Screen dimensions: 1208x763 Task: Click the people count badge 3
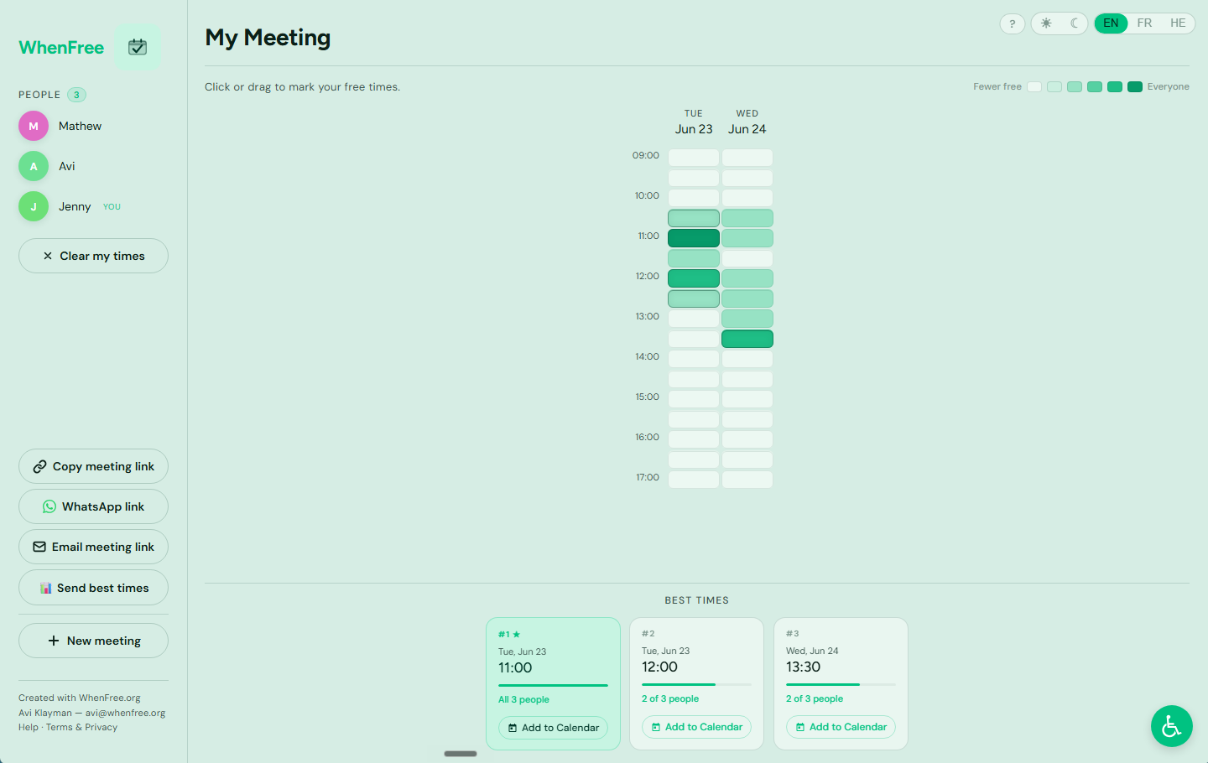pos(76,95)
